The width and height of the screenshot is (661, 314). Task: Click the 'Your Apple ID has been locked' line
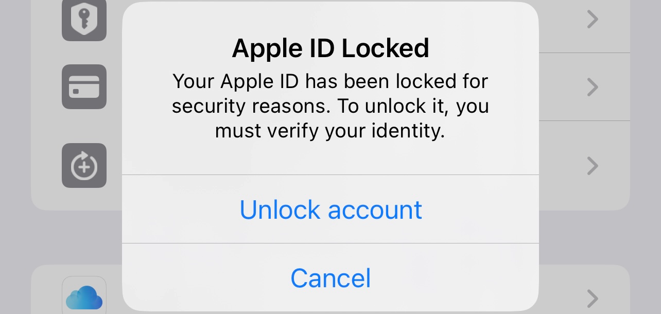[330, 81]
